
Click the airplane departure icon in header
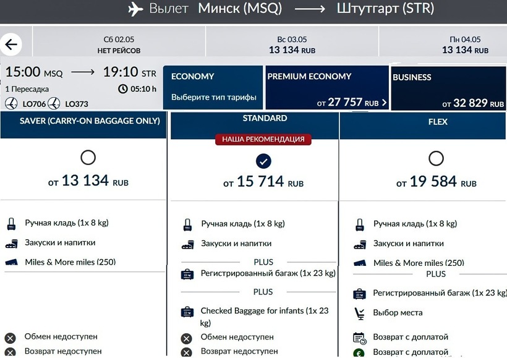click(135, 9)
